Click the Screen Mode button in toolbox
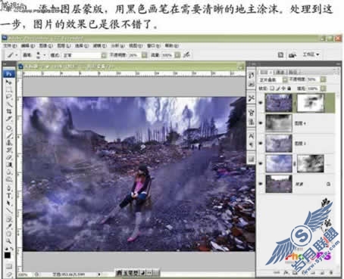Screen dimensions: 344x279 8,274
